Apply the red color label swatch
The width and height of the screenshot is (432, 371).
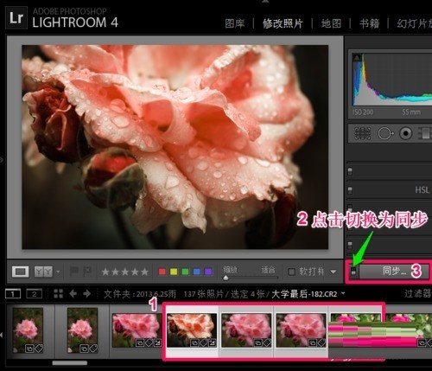(162, 272)
